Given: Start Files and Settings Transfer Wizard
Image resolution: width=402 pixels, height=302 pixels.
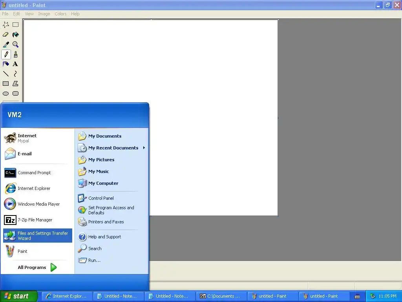Looking at the screenshot, I should pyautogui.click(x=37, y=236).
